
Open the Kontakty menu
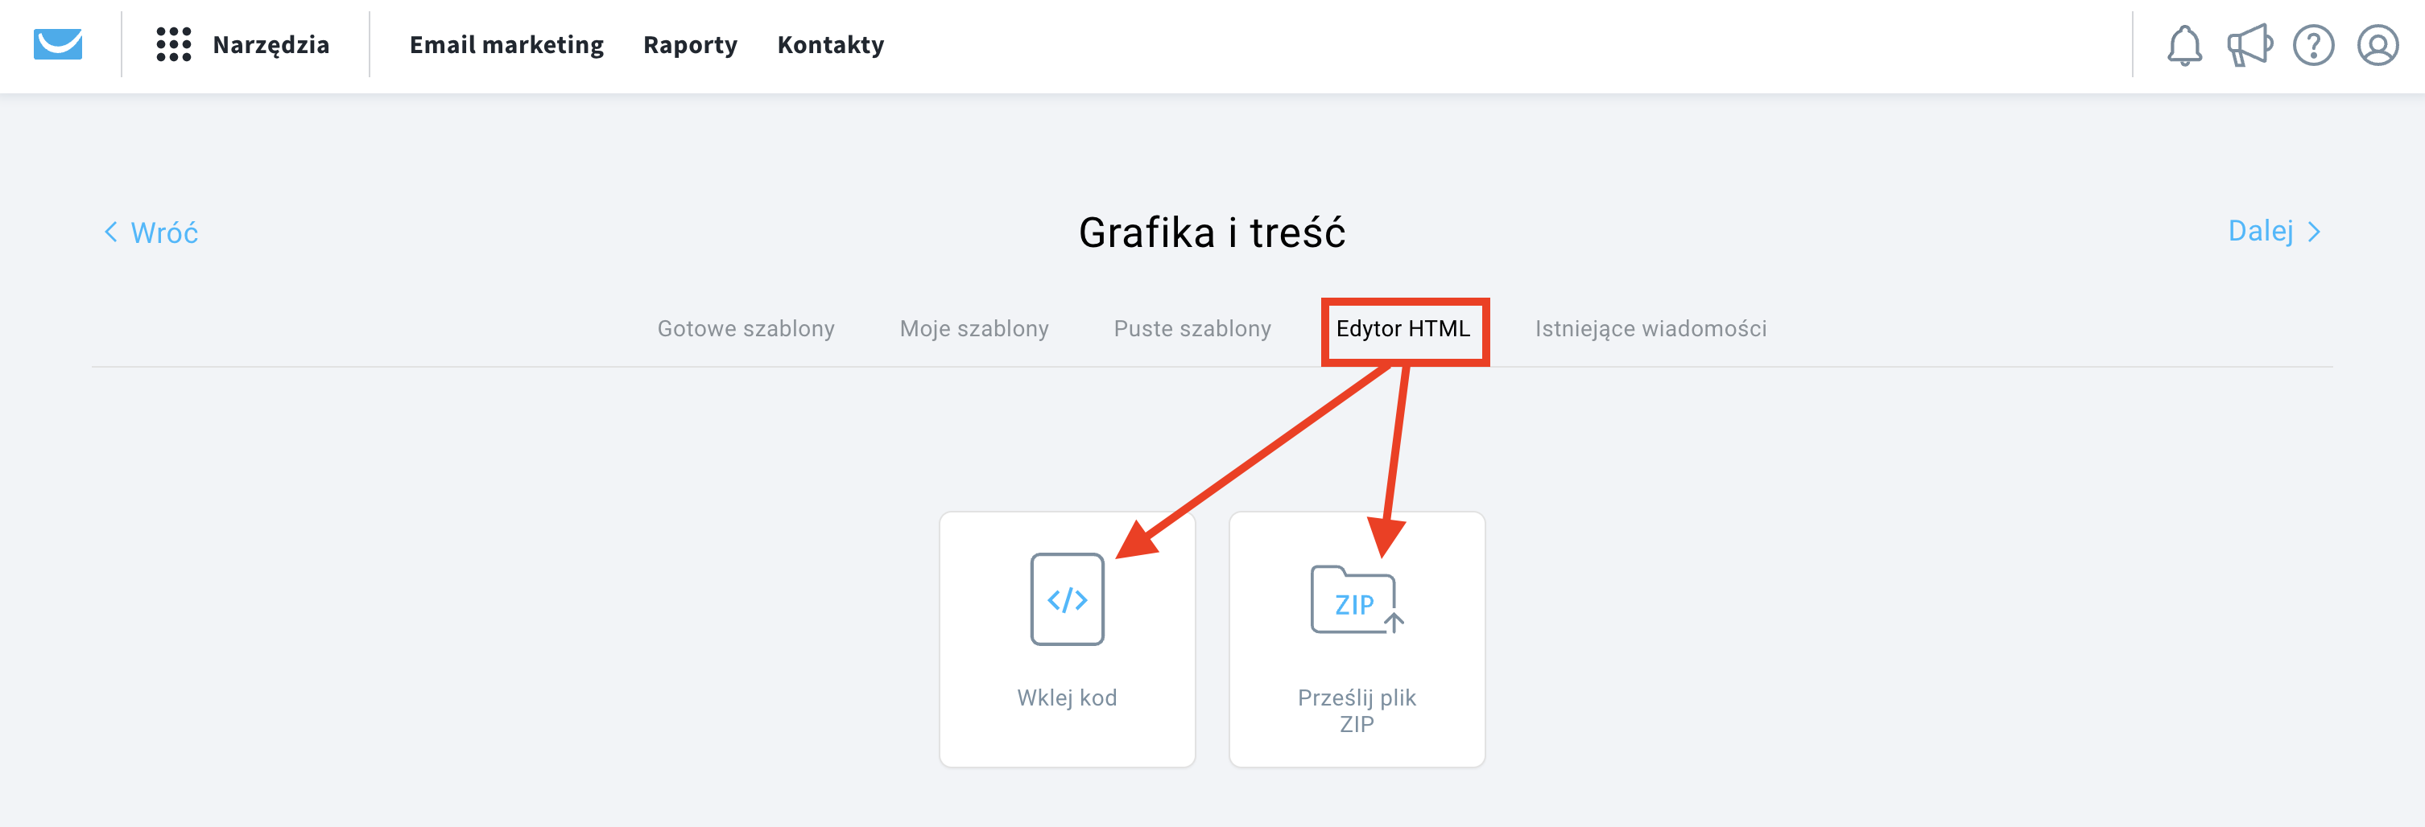830,44
